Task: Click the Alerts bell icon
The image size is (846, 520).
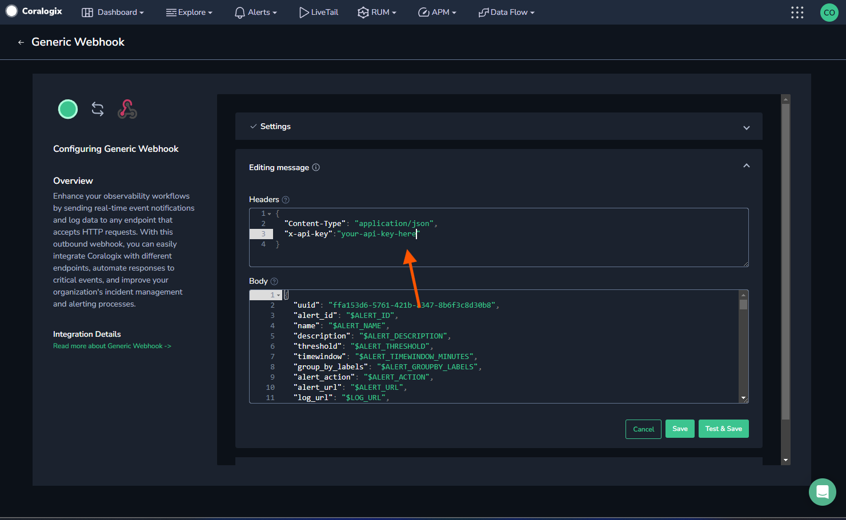Action: pos(240,13)
